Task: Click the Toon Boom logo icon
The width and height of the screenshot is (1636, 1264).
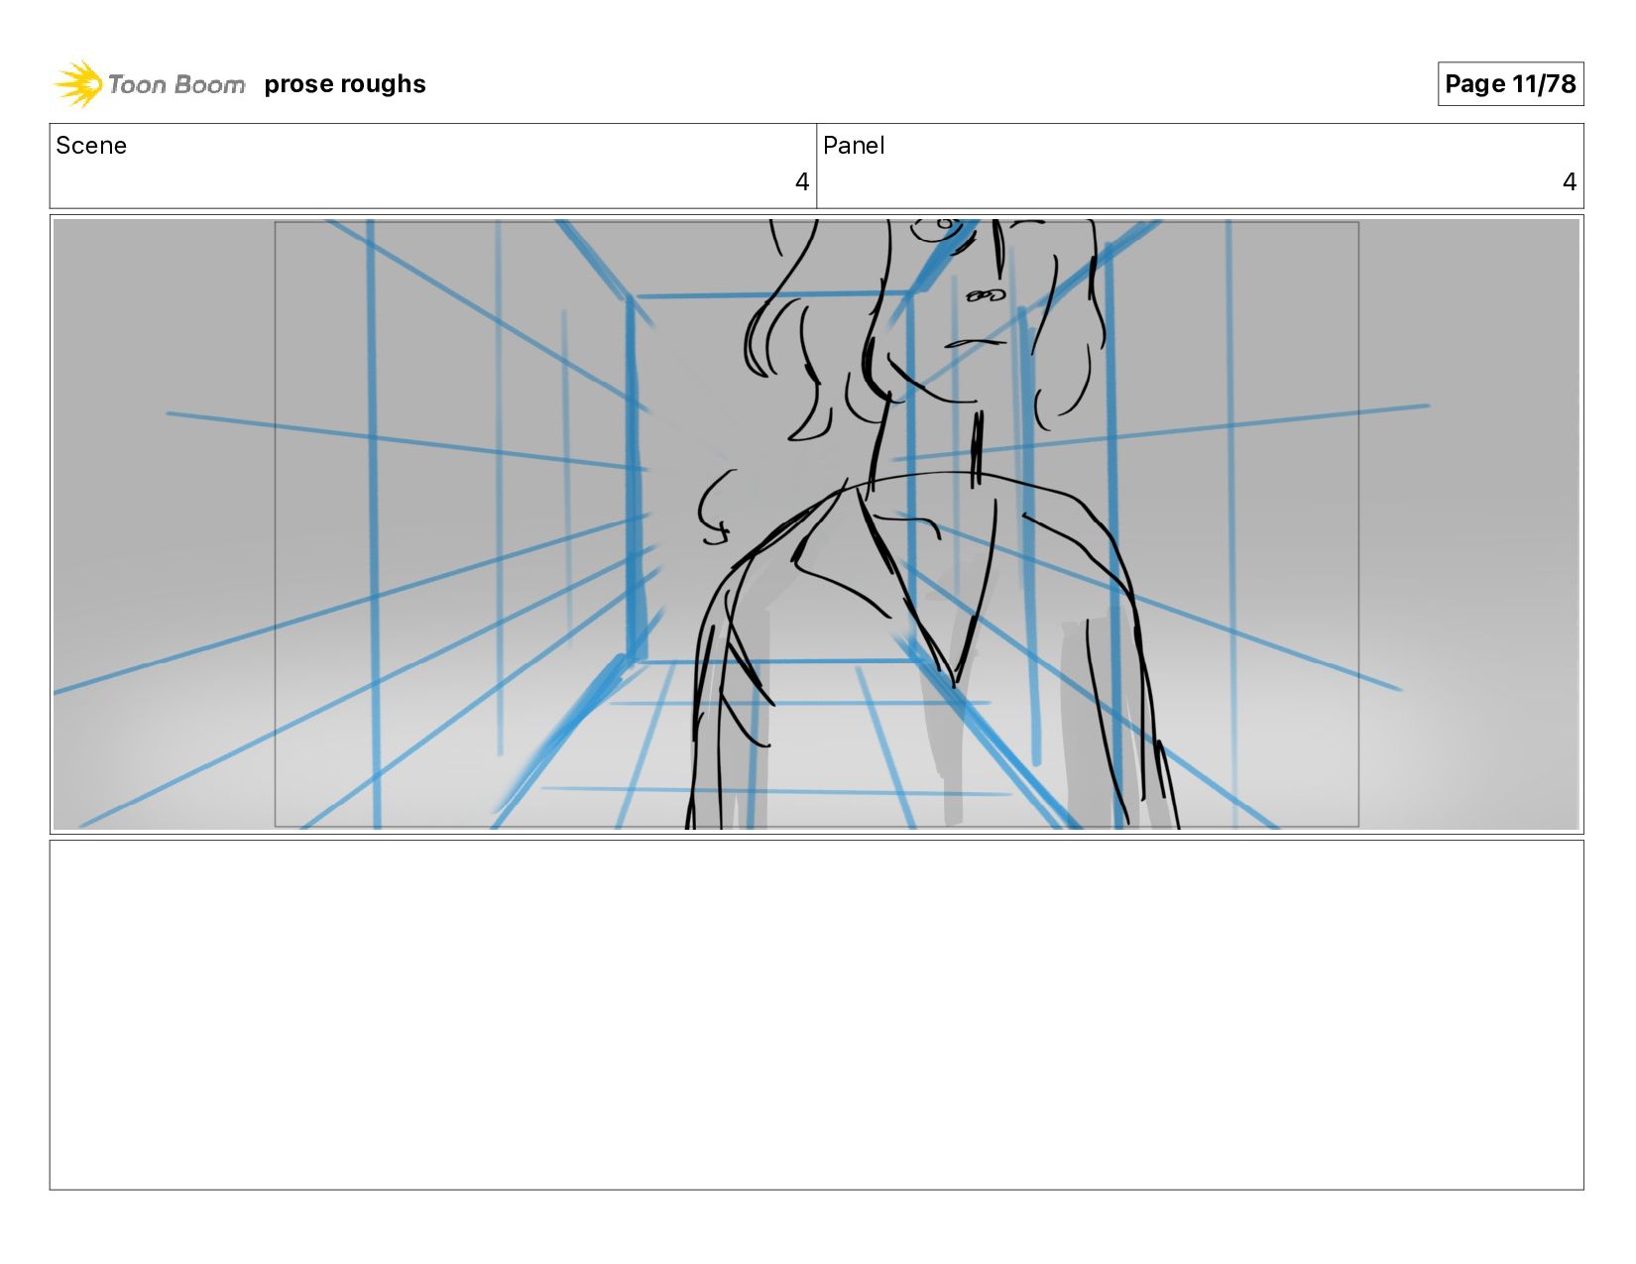Action: pos(78,84)
